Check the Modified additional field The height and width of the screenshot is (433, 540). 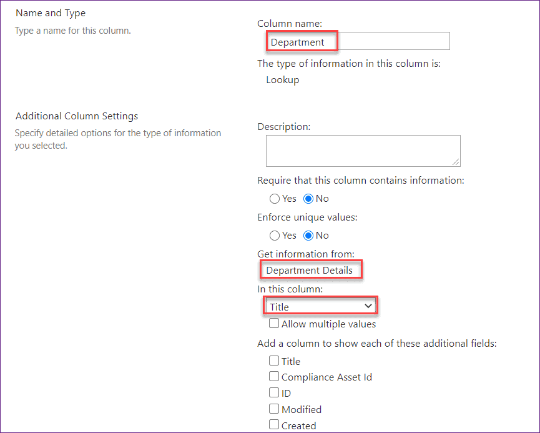(x=273, y=409)
